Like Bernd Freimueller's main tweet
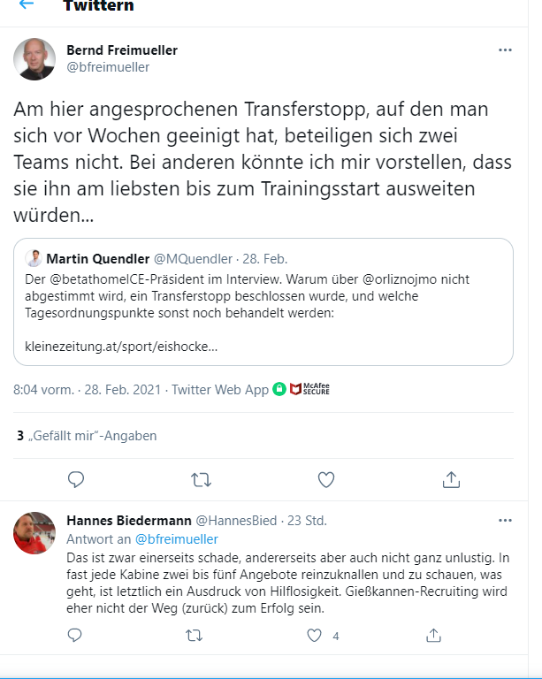Image resolution: width=542 pixels, height=679 pixels. coord(326,479)
